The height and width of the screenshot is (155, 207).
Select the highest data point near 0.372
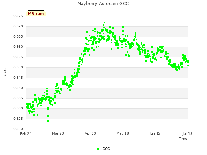[x=104, y=23]
